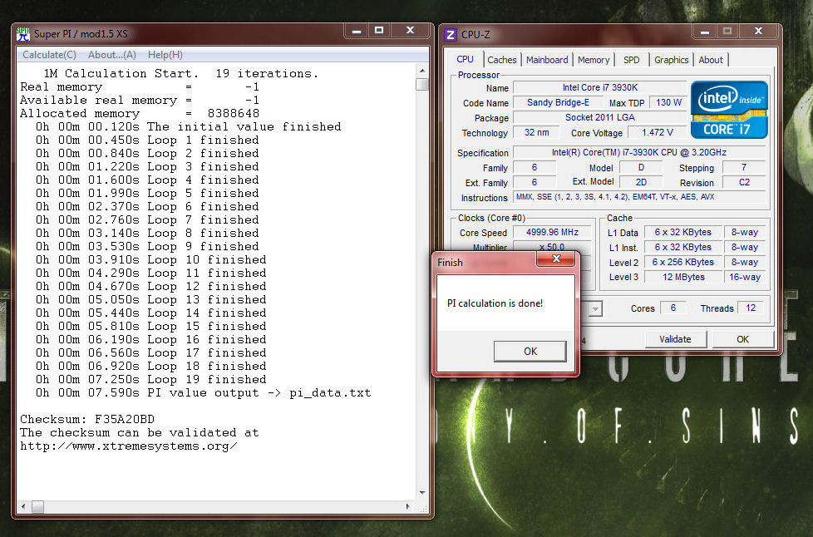This screenshot has height=537, width=813.
Task: Select the CPU tab in CPU-Z
Action: [465, 60]
